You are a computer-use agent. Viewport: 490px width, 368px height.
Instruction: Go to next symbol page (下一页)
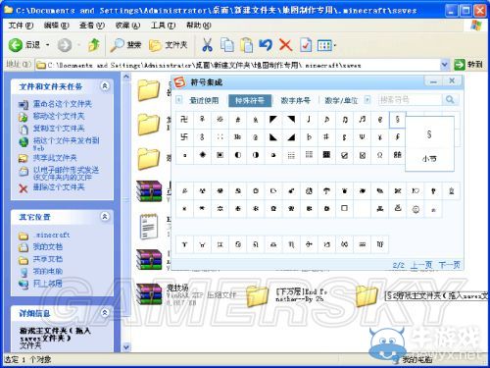coord(450,265)
